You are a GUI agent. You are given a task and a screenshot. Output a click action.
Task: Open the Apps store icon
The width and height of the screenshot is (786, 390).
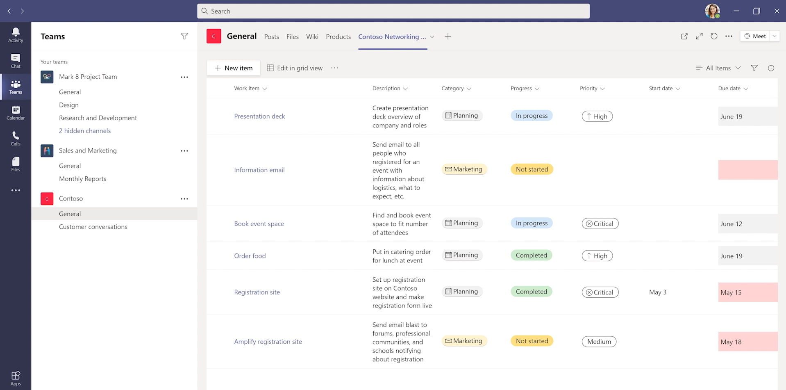[16, 378]
